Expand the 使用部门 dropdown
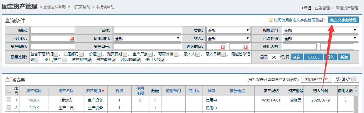This screenshot has width=364, height=113. (147, 39)
